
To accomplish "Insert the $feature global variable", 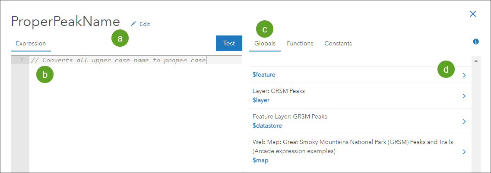I will [264, 75].
